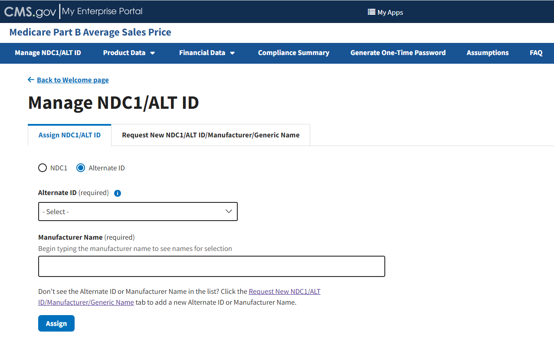The image size is (554, 345).
Task: Select the Alternate ID radio button
Action: tap(81, 168)
